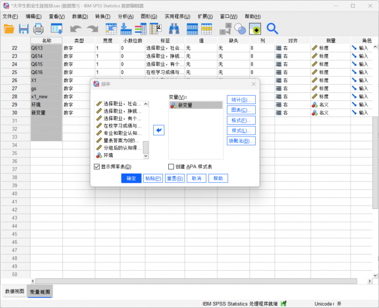
Task: Switch to the 数据视图 tab
Action: 14,291
